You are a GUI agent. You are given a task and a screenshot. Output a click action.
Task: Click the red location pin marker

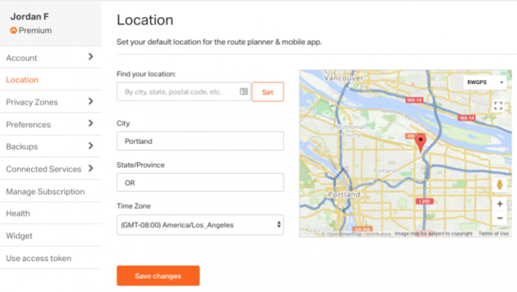click(420, 143)
